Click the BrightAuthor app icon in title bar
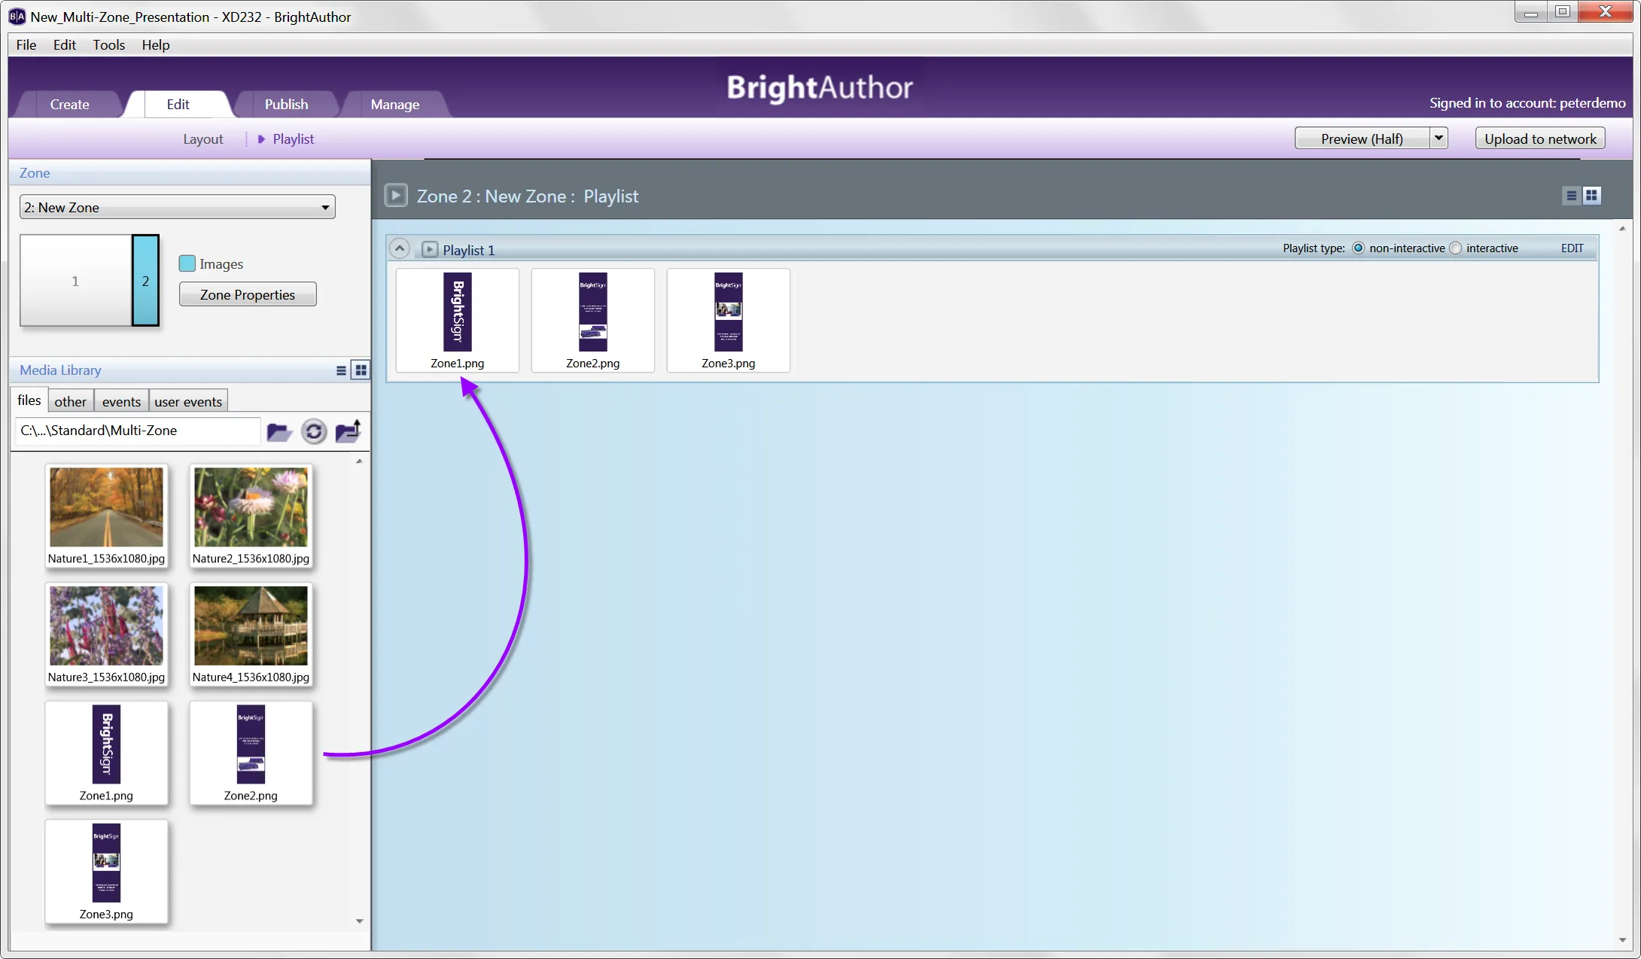This screenshot has width=1641, height=959. point(17,17)
